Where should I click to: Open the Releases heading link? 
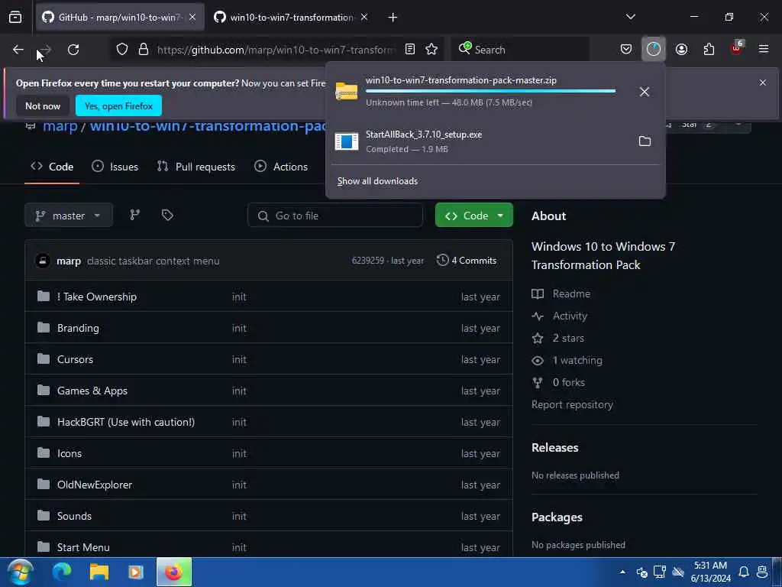coord(554,448)
